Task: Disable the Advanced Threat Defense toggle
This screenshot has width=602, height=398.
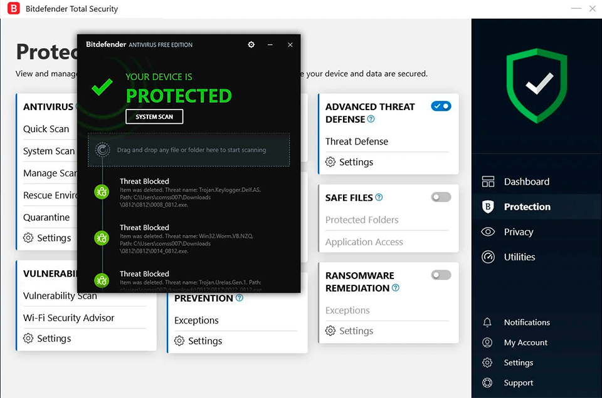Action: click(441, 106)
